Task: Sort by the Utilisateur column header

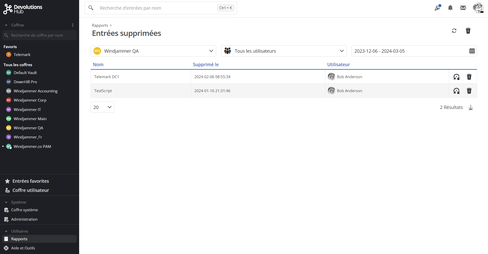Action: (x=339, y=64)
